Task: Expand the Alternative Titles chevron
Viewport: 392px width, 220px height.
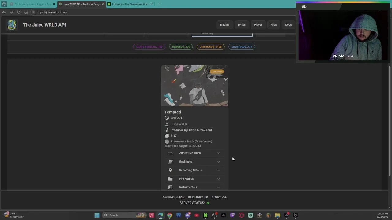Action: pos(218,153)
